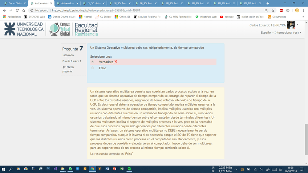Click the flag icon to mark Pregunta 7
Screen dimensions: 308x173
pyautogui.click(x=64, y=67)
